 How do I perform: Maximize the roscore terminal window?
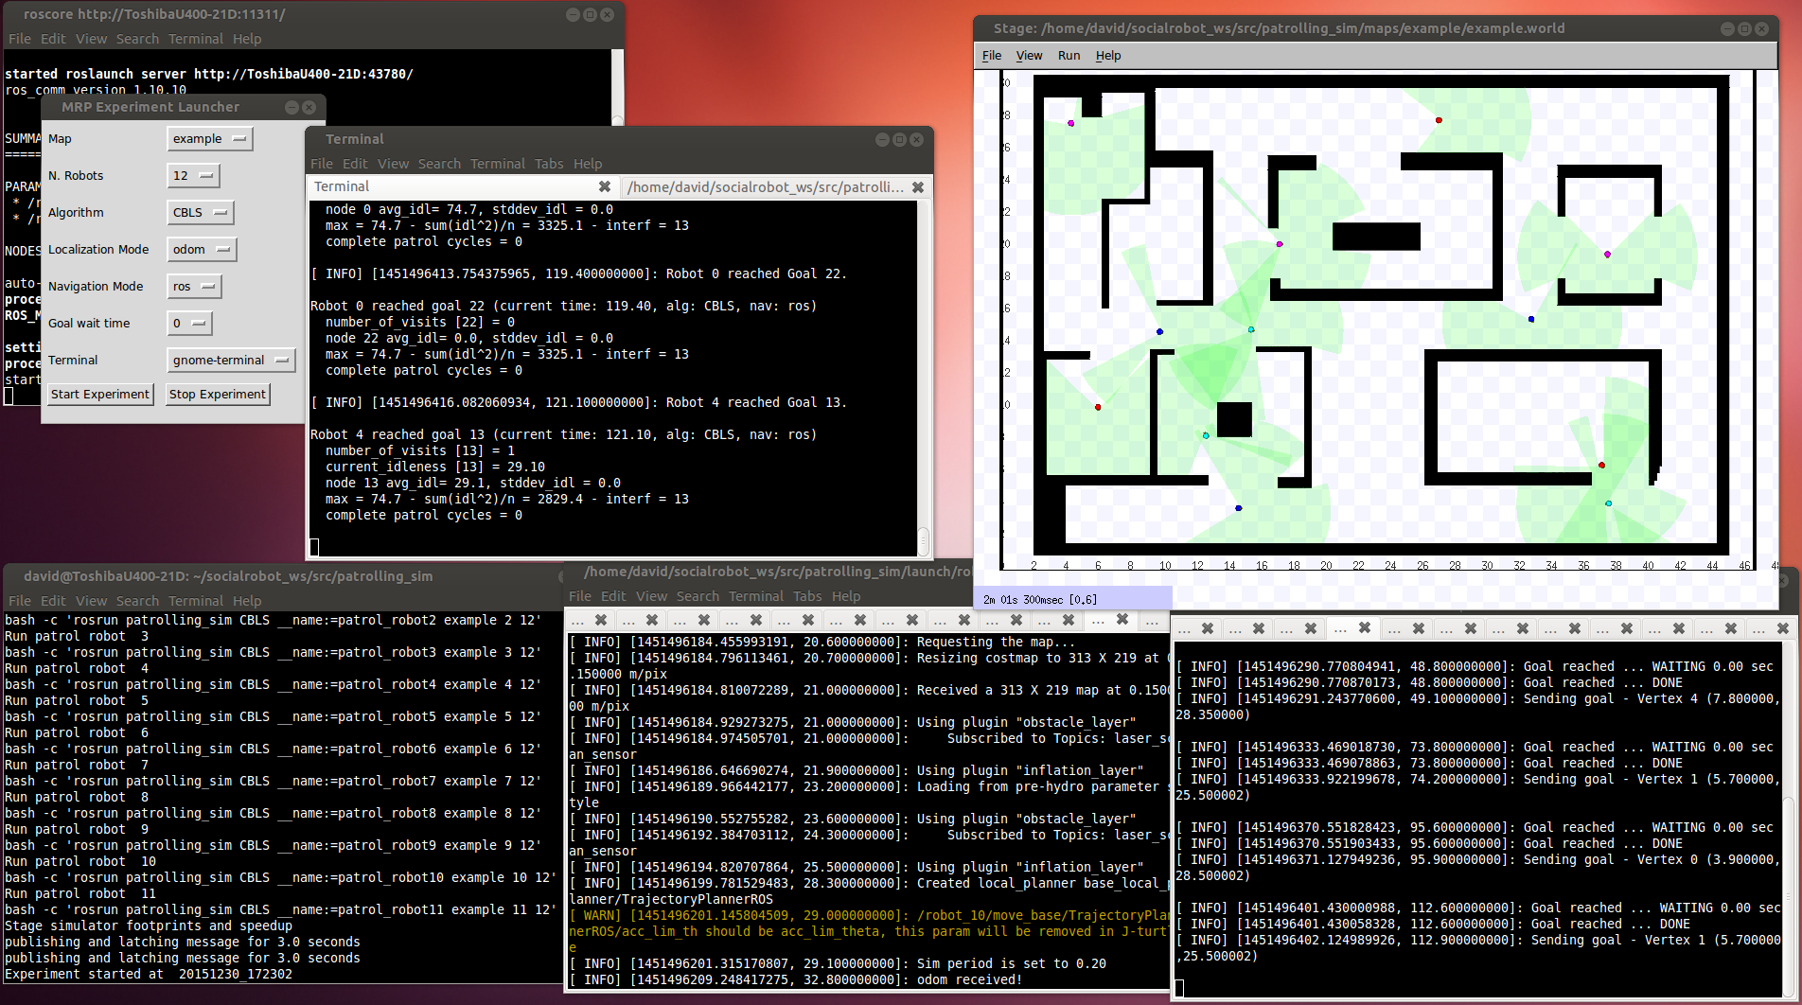tap(590, 15)
